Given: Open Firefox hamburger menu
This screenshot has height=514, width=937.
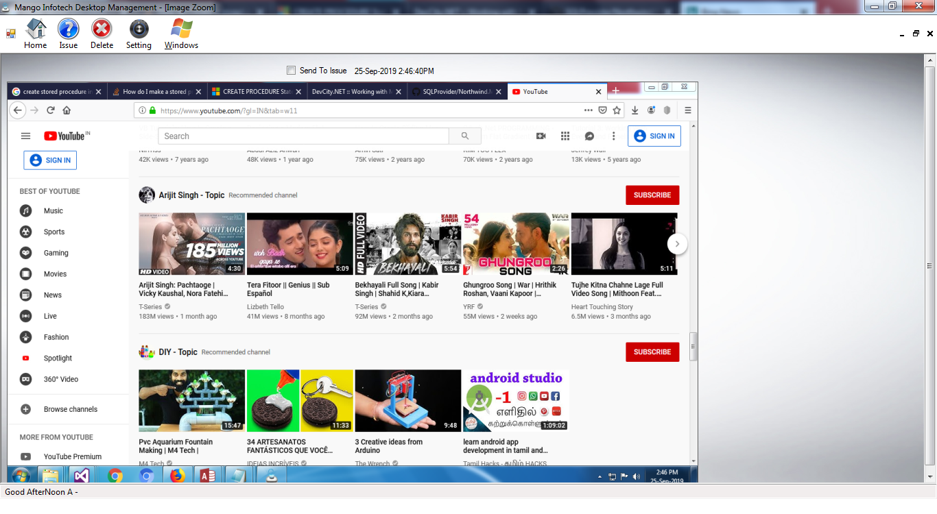Looking at the screenshot, I should tap(688, 110).
